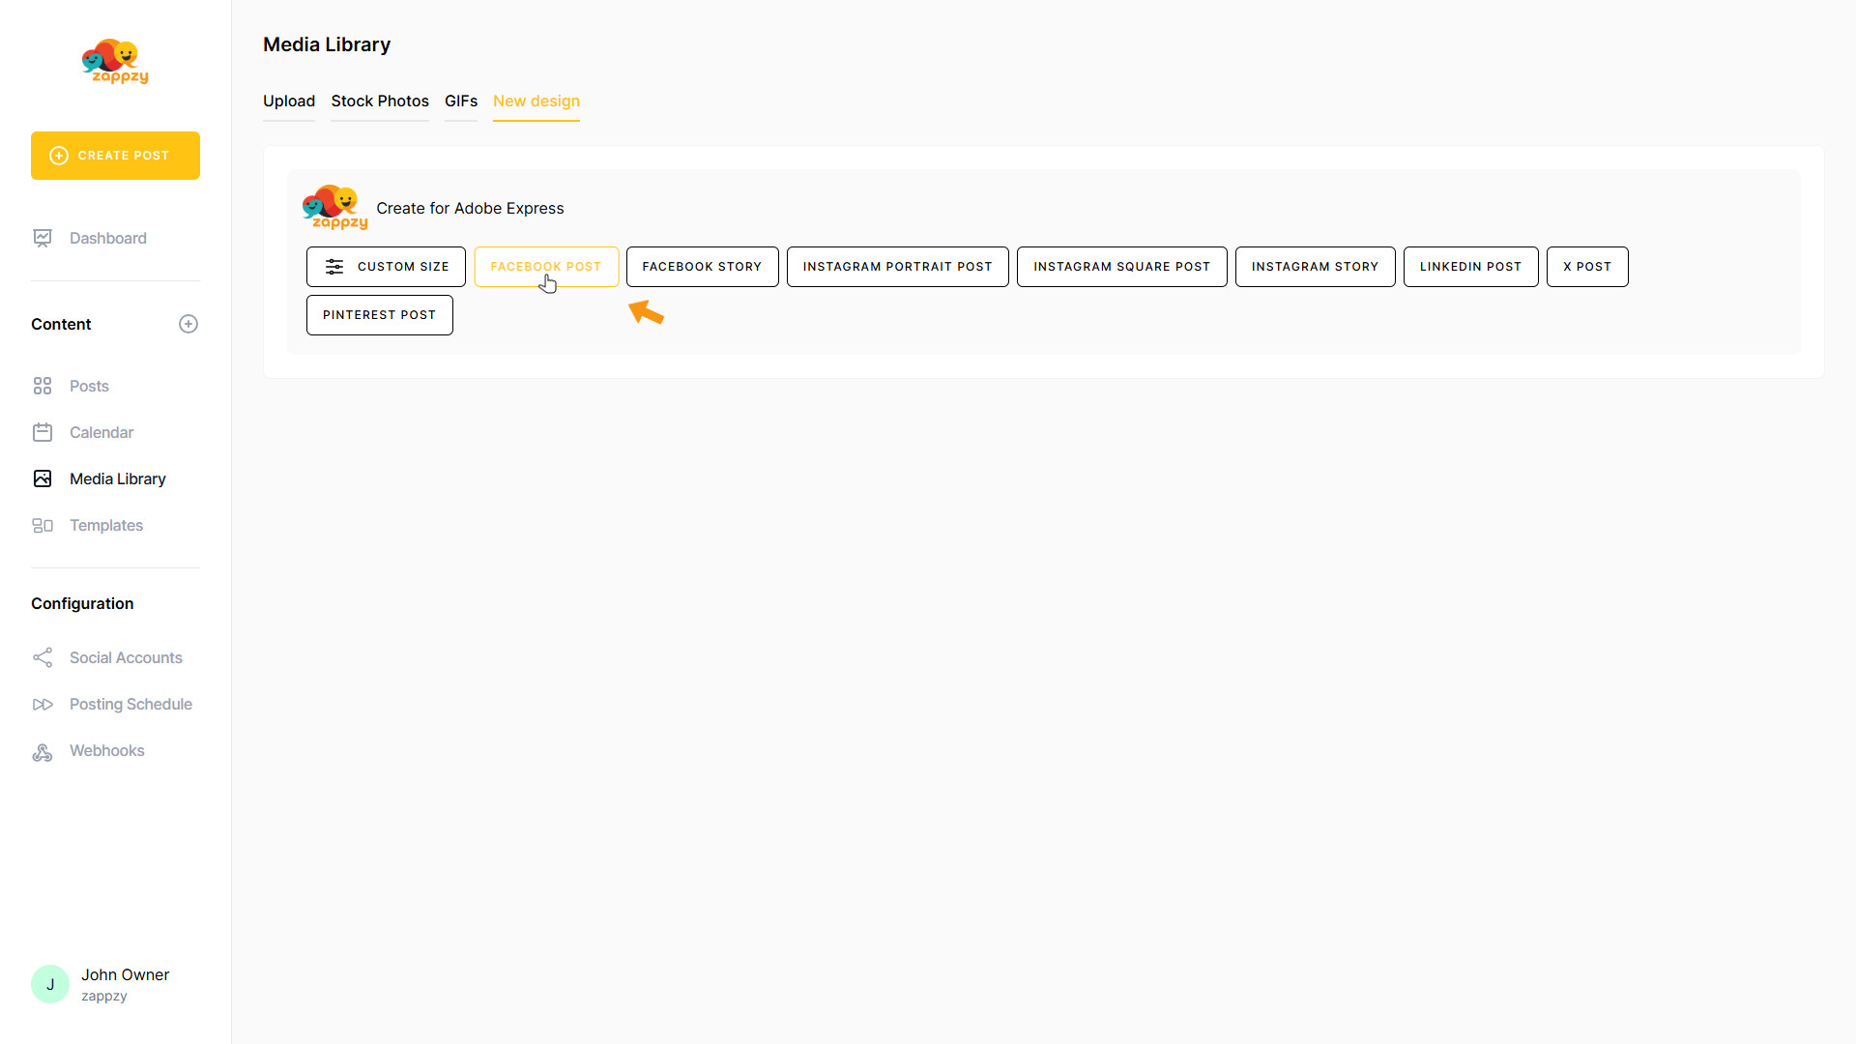Click the Posting Schedule forward icon
This screenshot has width=1856, height=1044.
click(43, 704)
